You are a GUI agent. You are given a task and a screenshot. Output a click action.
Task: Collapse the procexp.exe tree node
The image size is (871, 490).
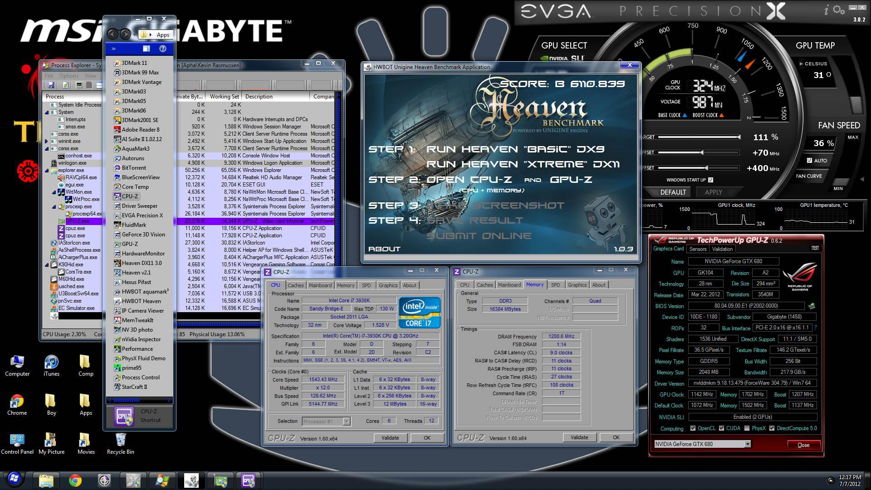click(x=55, y=207)
